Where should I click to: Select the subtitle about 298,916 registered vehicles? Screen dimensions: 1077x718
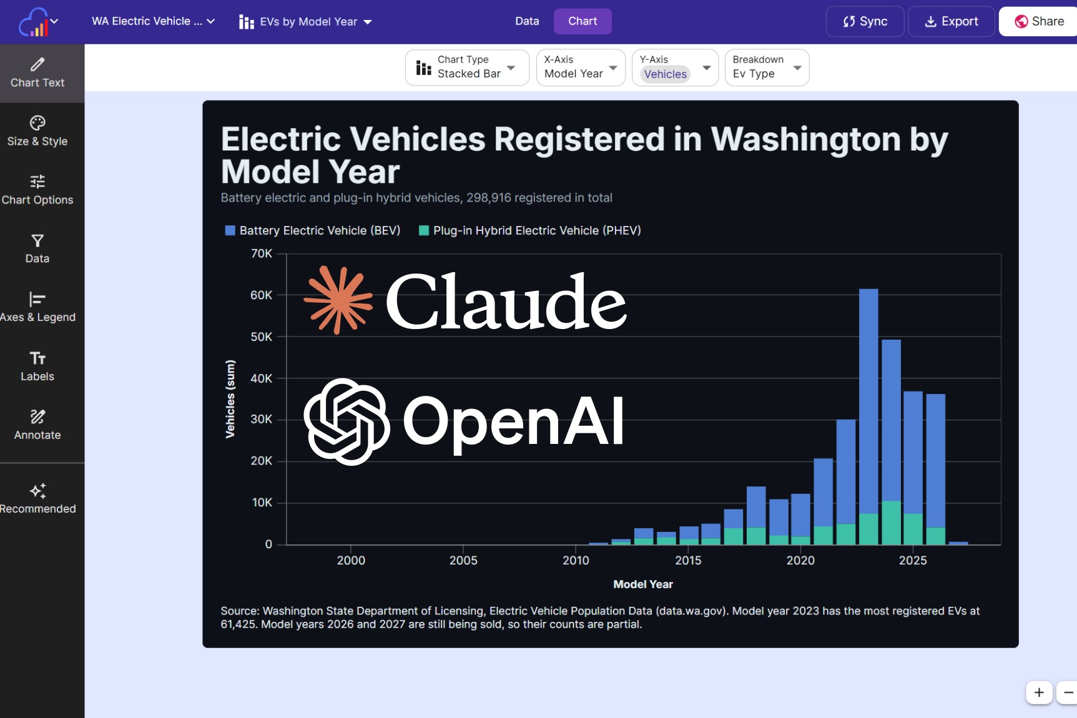pyautogui.click(x=416, y=198)
